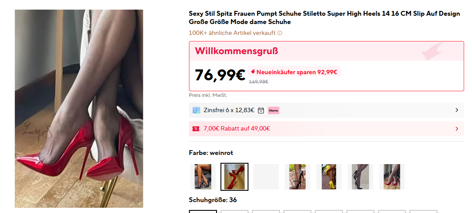Select the weinrot red heels thumbnail
The height and width of the screenshot is (213, 472).
tap(234, 177)
